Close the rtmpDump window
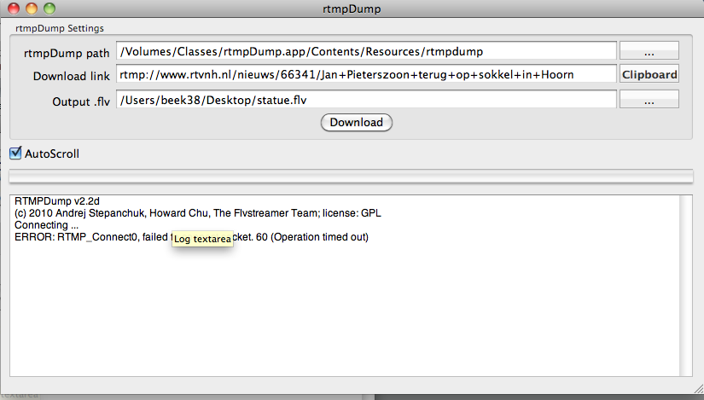Screen dimensions: 704x400 [x=14, y=8]
